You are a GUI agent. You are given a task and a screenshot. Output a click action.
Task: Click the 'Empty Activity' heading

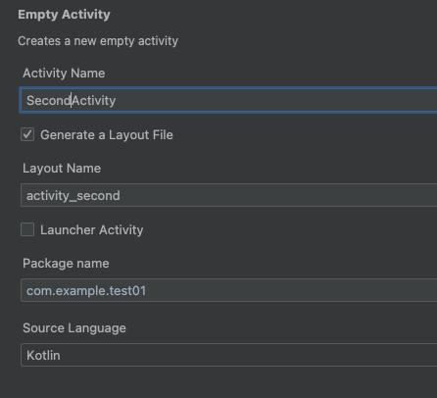pyautogui.click(x=64, y=15)
